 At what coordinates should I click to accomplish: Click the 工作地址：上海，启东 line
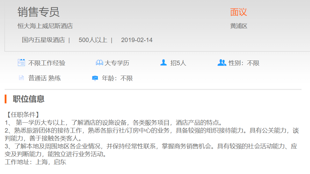coord(35,162)
